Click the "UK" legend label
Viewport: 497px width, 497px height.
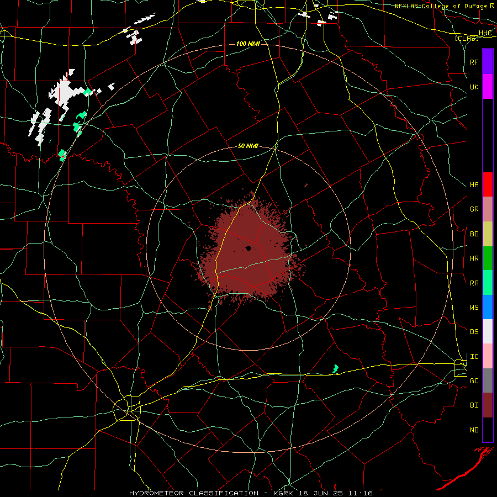coord(474,87)
